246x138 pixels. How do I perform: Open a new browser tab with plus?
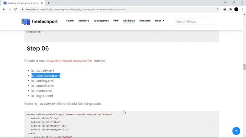[48, 3]
